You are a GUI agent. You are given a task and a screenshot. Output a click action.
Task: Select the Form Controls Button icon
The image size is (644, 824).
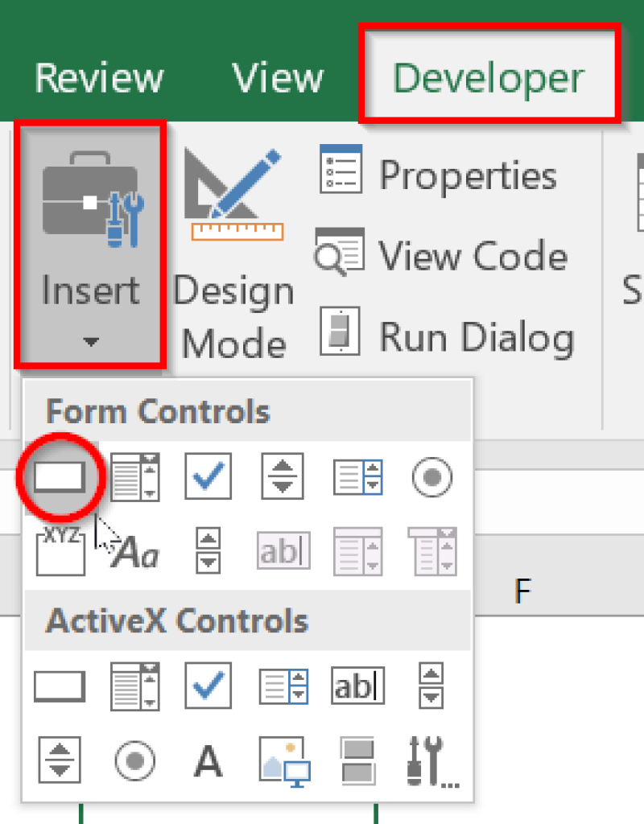pos(60,476)
